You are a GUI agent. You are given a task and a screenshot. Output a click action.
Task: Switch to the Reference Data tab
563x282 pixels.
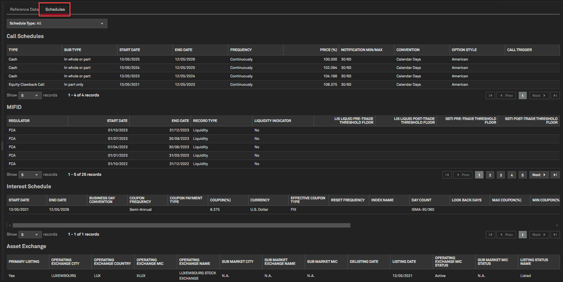click(x=24, y=9)
